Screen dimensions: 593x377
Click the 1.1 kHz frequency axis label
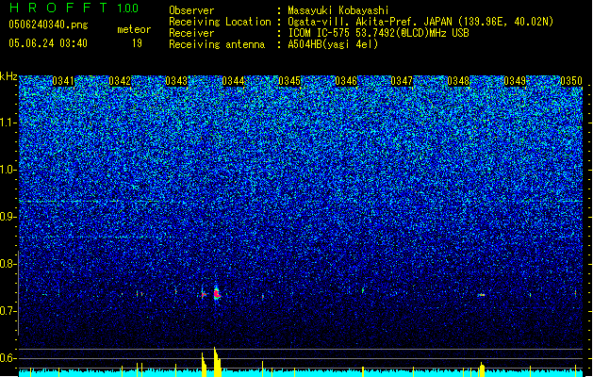[x=8, y=123]
